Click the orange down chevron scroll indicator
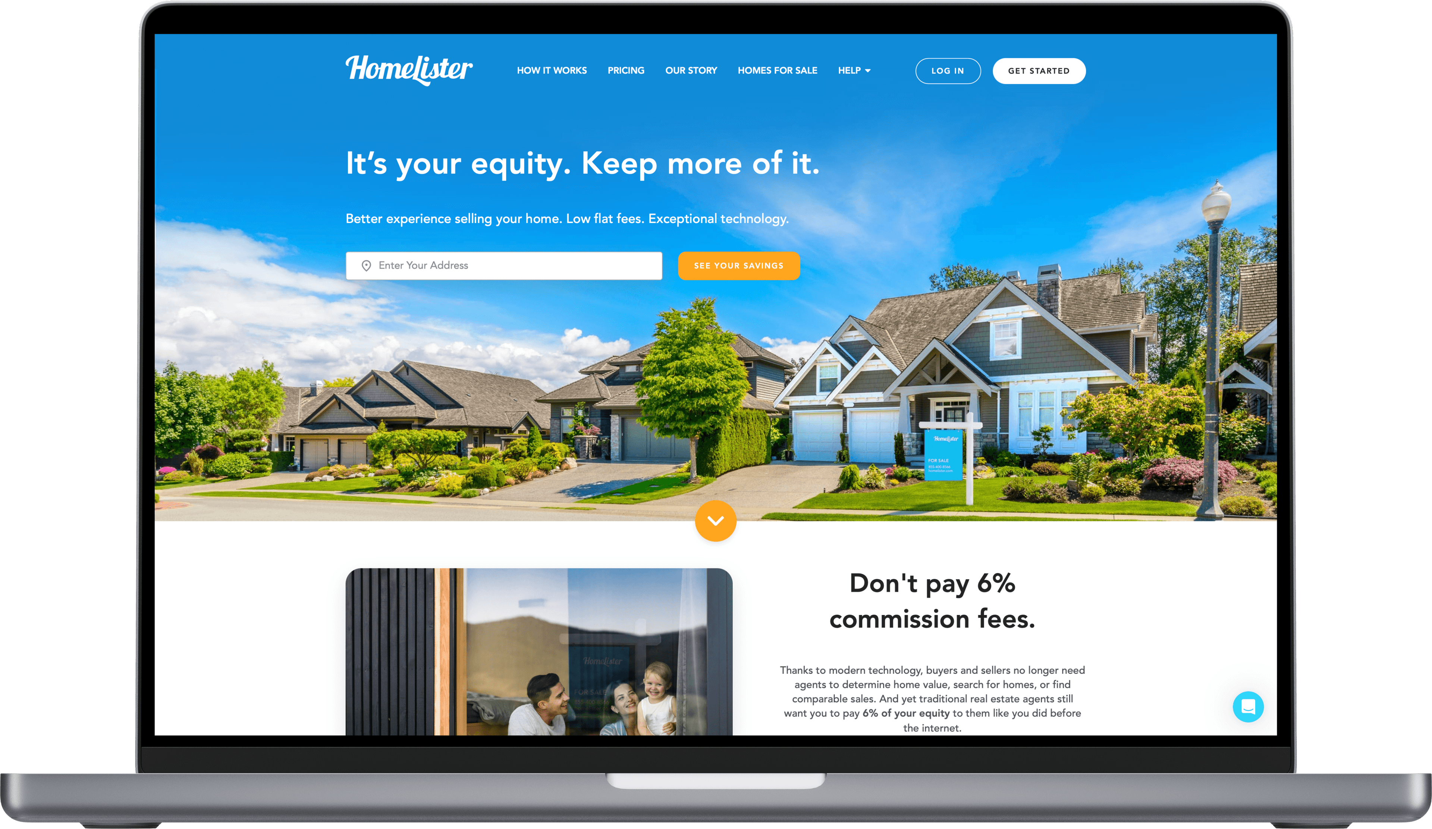The height and width of the screenshot is (829, 1432). 716,521
